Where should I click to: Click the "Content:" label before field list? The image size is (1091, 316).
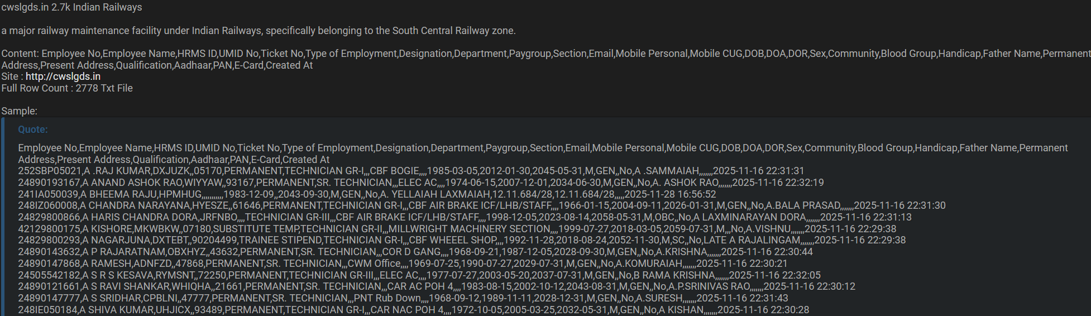point(20,54)
